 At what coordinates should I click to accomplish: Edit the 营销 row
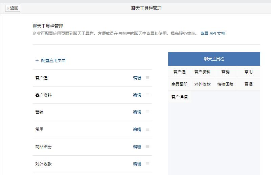(x=137, y=112)
